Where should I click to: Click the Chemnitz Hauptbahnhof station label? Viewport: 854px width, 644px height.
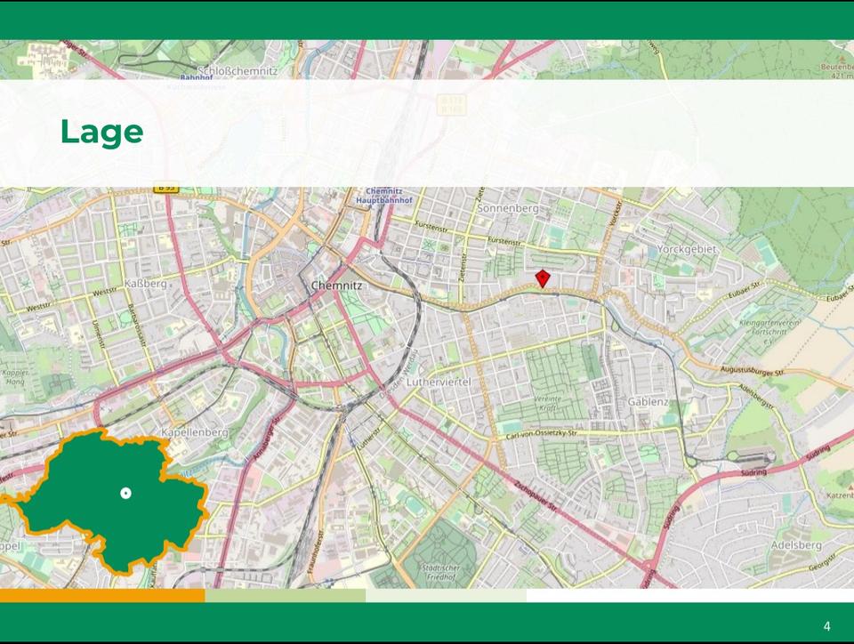pos(384,197)
